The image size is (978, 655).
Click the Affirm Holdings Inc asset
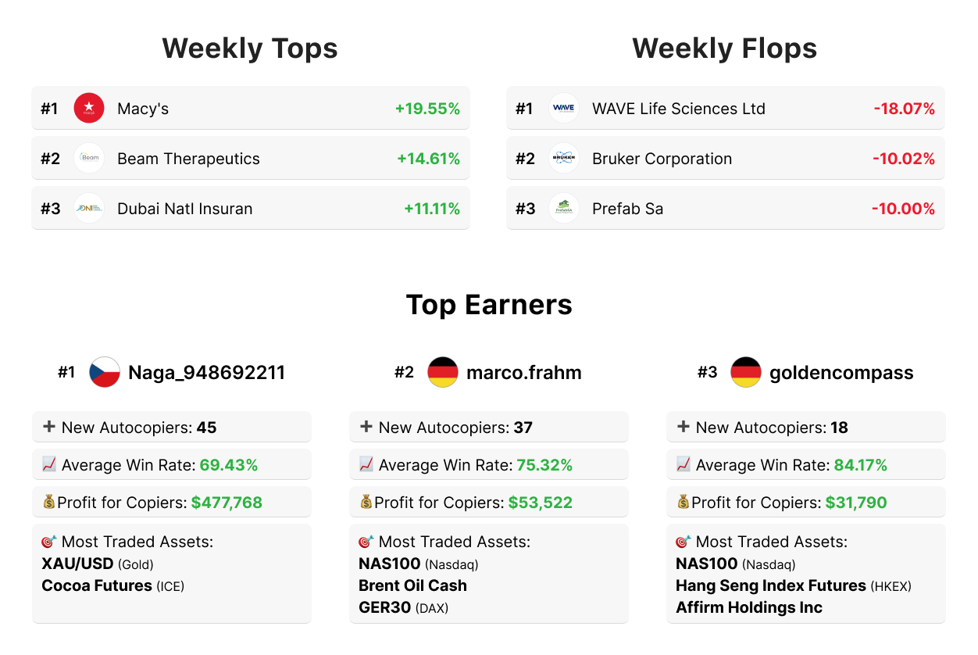(749, 607)
